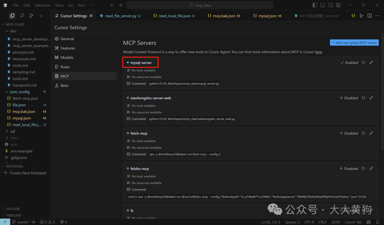Select Models settings section
Image resolution: width=384 pixels, height=225 pixels.
pos(84,57)
